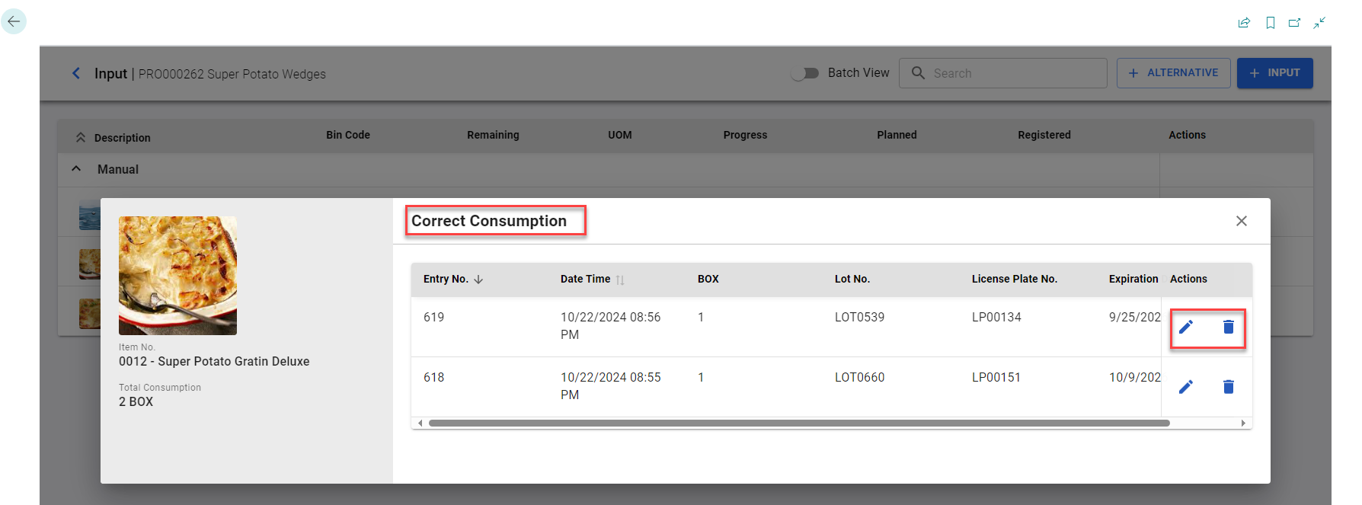Viewport: 1362px width, 505px height.
Task: Toggle the Batch View switch
Action: click(805, 73)
